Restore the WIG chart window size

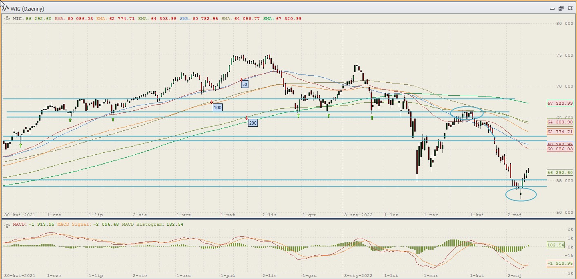[x=561, y=9]
